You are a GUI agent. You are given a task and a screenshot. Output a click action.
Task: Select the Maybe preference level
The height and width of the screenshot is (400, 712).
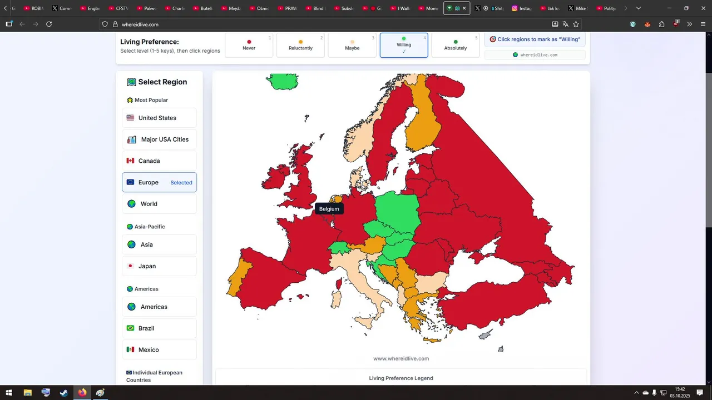pos(352,45)
